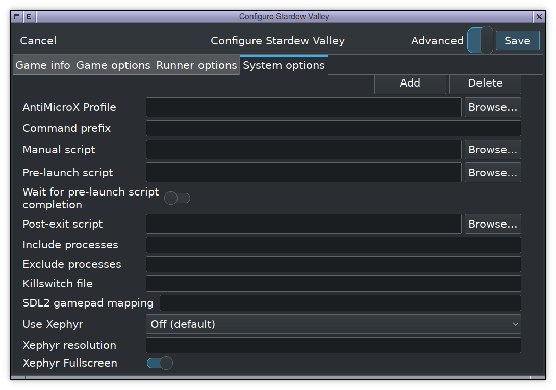Open the Use Xephyr dropdown

pos(334,324)
